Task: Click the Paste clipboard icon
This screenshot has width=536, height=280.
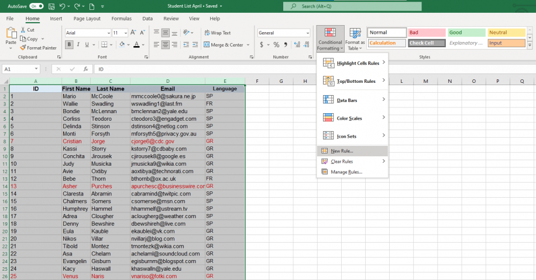Action: click(11, 33)
